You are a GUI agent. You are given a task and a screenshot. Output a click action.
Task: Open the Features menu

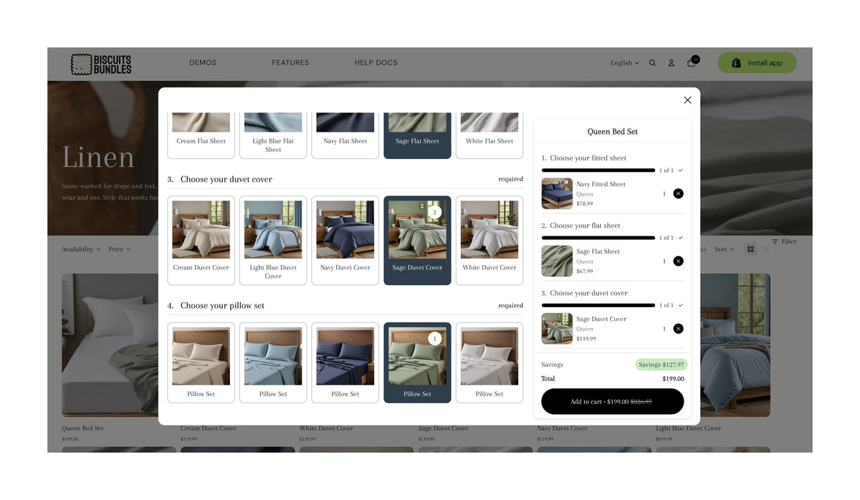click(290, 63)
